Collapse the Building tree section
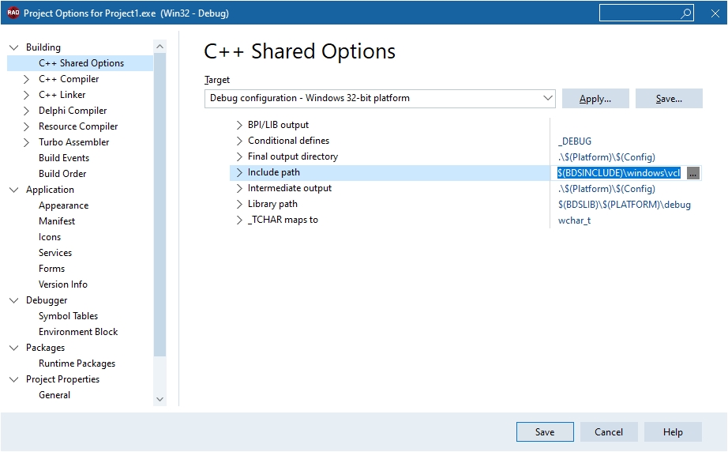This screenshot has width=728, height=452. tap(14, 47)
